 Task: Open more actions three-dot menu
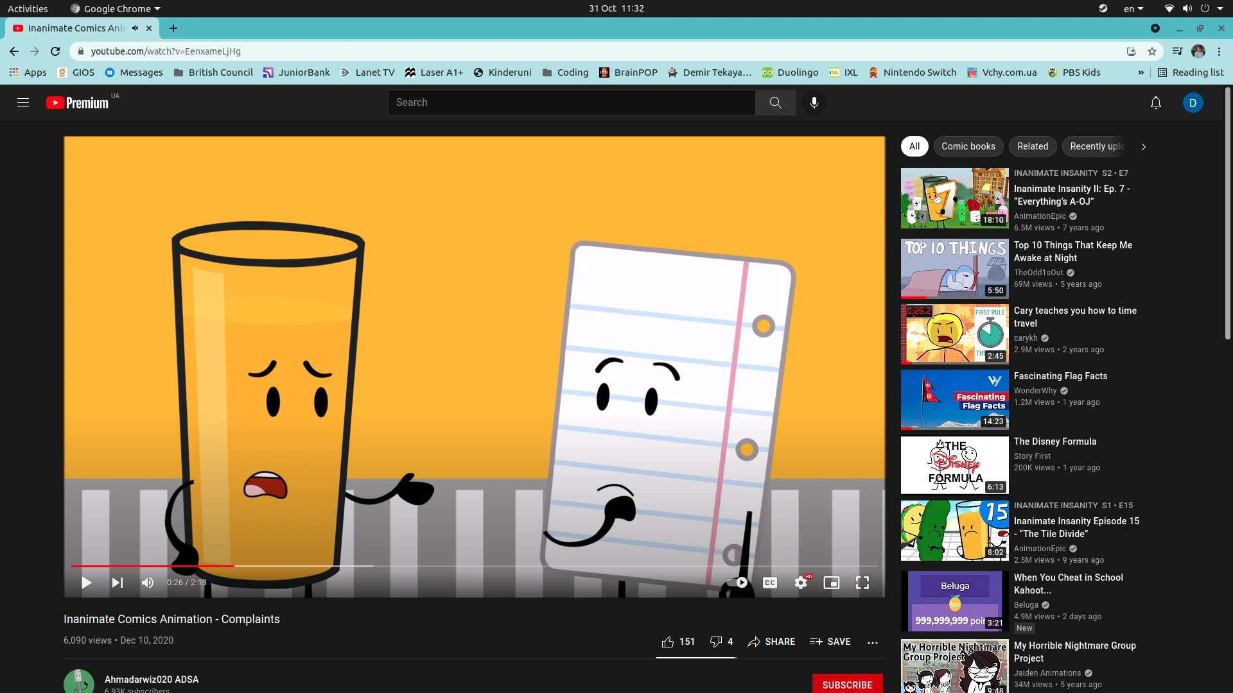872,642
